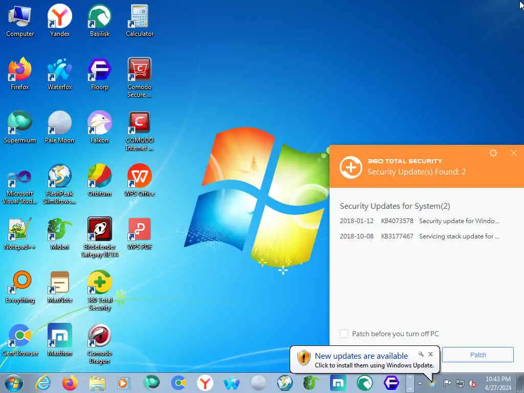The width and height of the screenshot is (524, 393).
Task: Select the Falkon desktop shortcut
Action: tap(100, 127)
